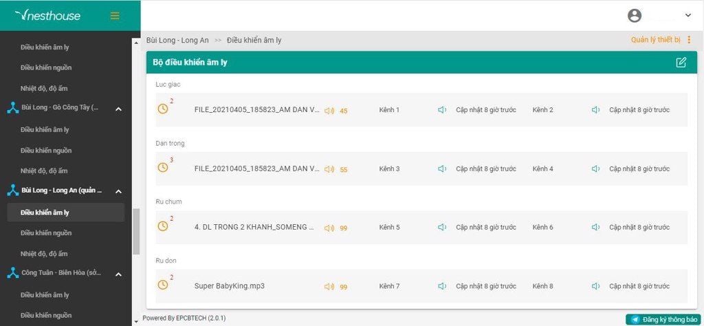Click the Ru chum group heading
The width and height of the screenshot is (704, 326).
[169, 202]
